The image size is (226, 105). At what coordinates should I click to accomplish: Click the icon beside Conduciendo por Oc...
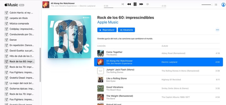click(x=6, y=34)
